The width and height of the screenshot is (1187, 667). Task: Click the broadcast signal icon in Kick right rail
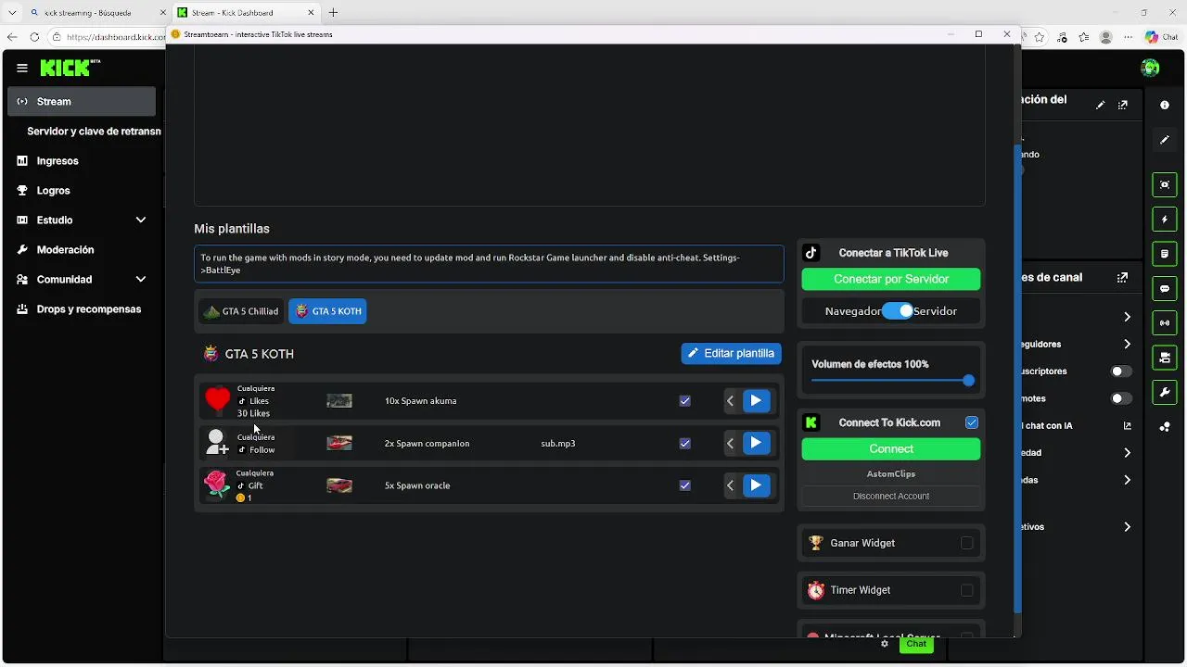pos(1165,323)
